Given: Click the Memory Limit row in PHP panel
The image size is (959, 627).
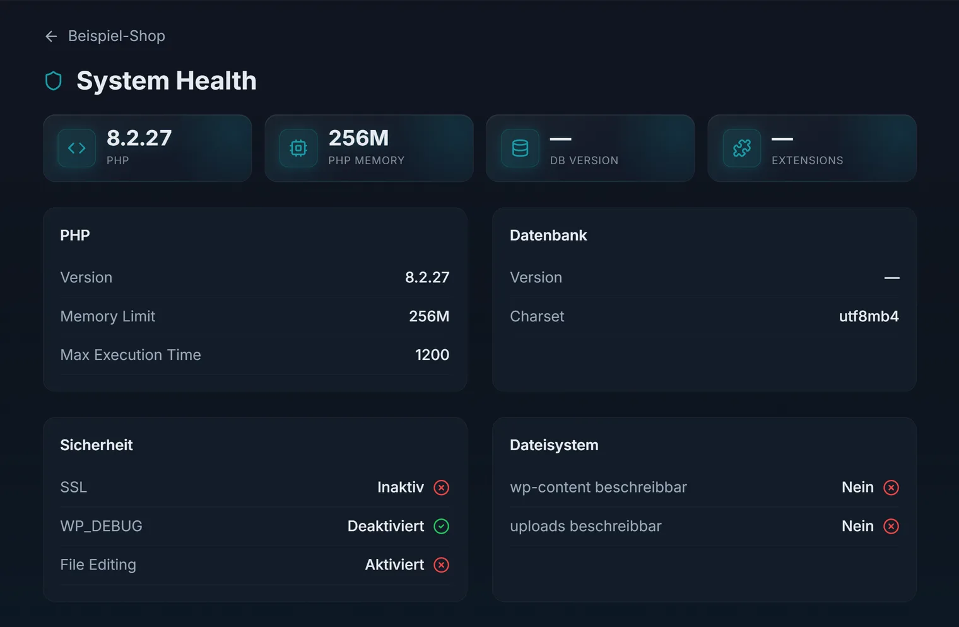Looking at the screenshot, I should pyautogui.click(x=255, y=316).
